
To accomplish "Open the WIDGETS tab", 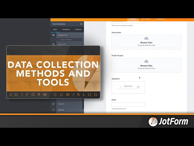I will [78, 30].
